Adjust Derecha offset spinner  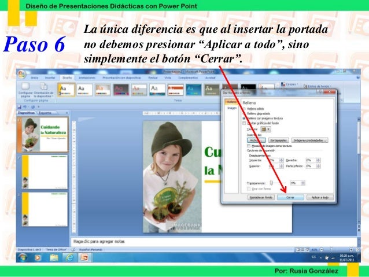319,160
